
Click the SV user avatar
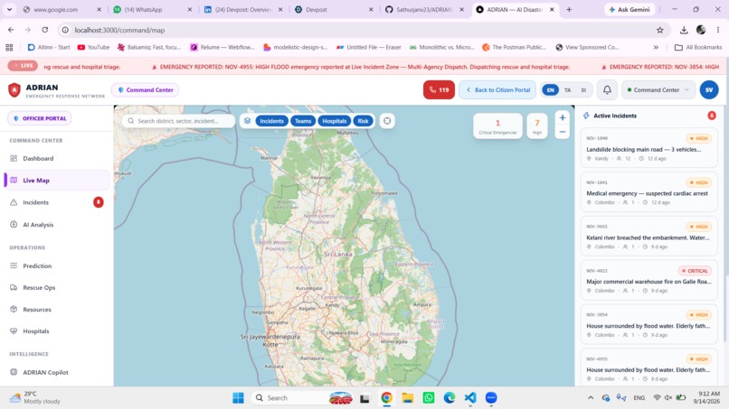(709, 89)
